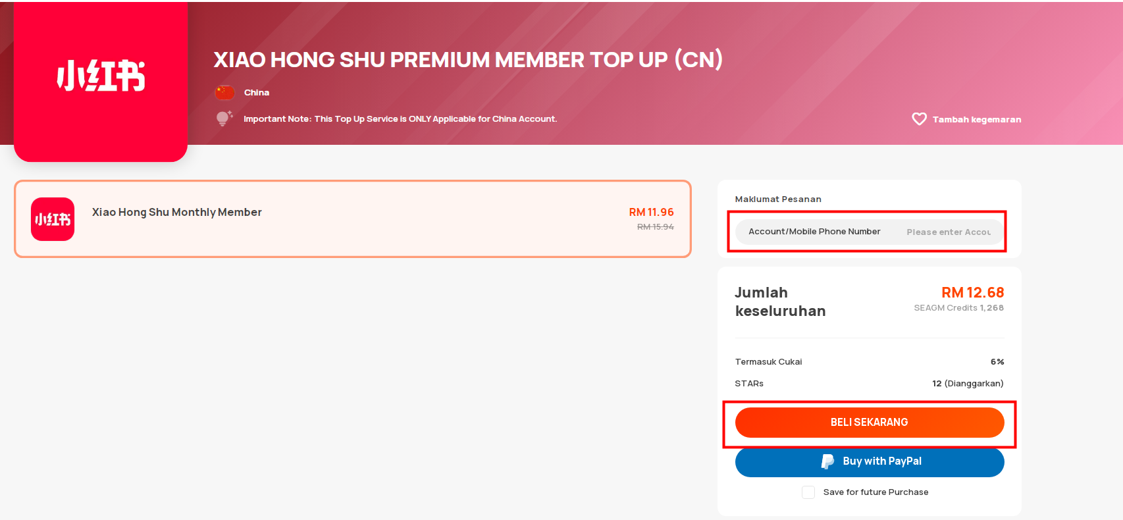Click the Save for future Purchase label
The image size is (1123, 520).
875,492
